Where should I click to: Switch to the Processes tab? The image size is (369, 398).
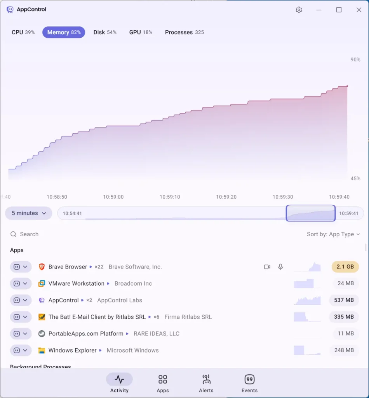(184, 32)
